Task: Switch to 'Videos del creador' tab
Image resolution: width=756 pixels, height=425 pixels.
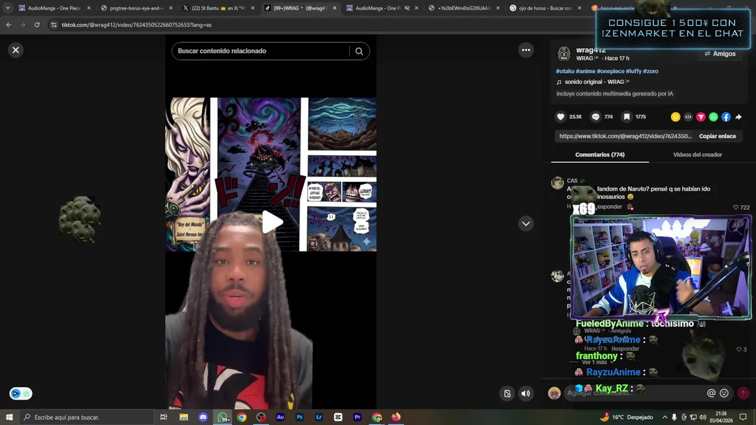Action: (x=698, y=155)
